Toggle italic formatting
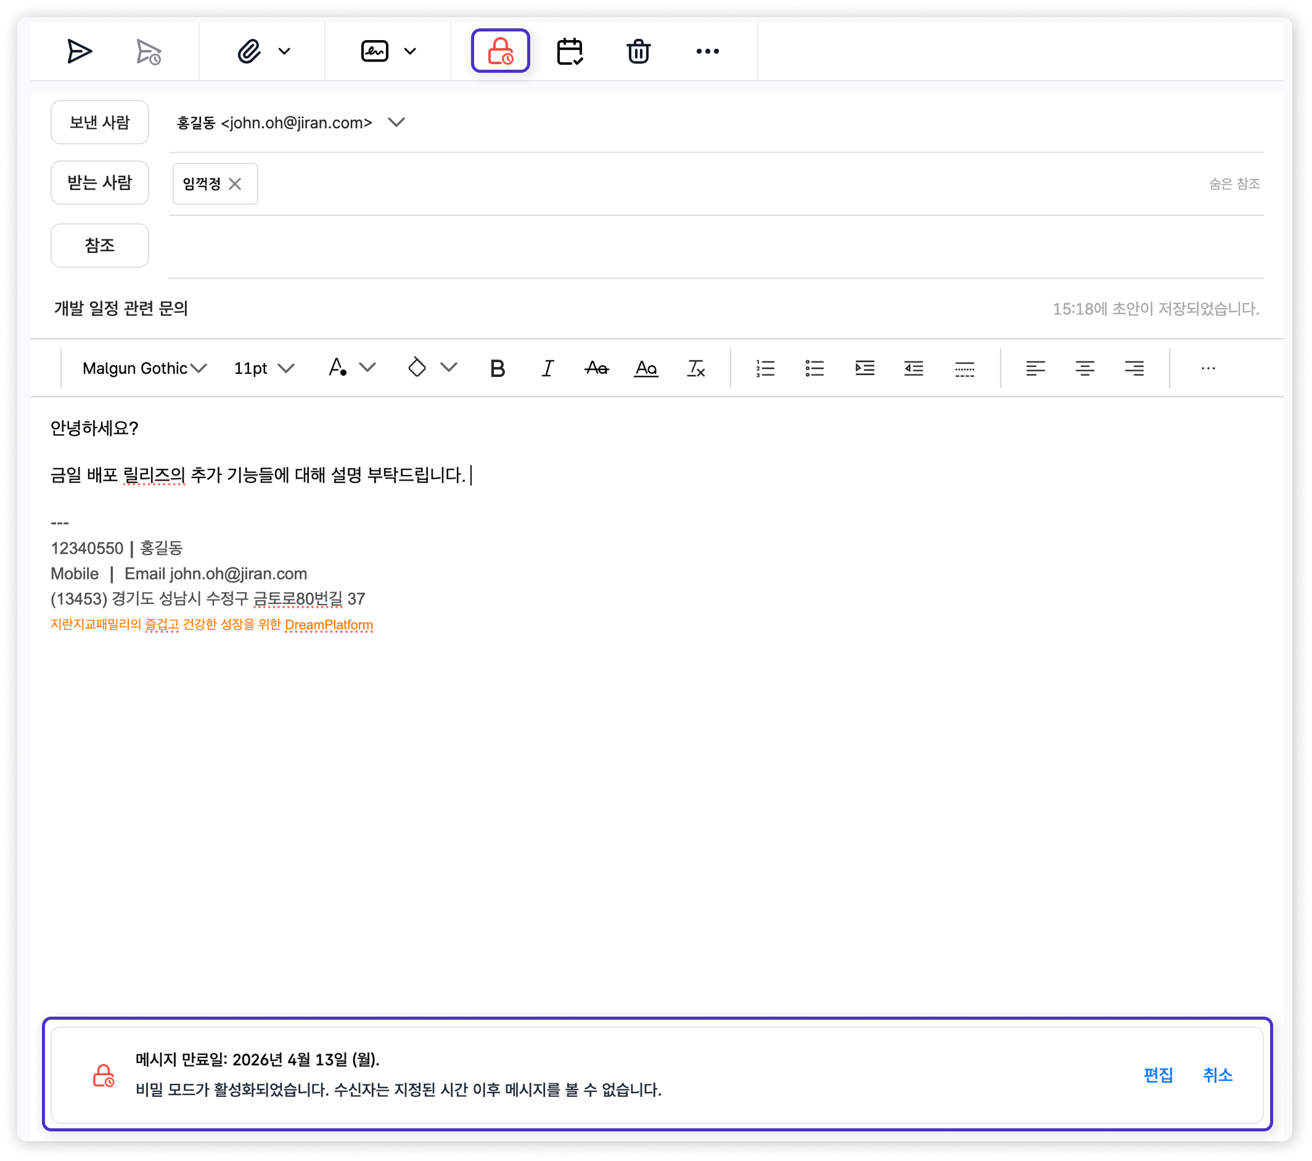 [547, 368]
